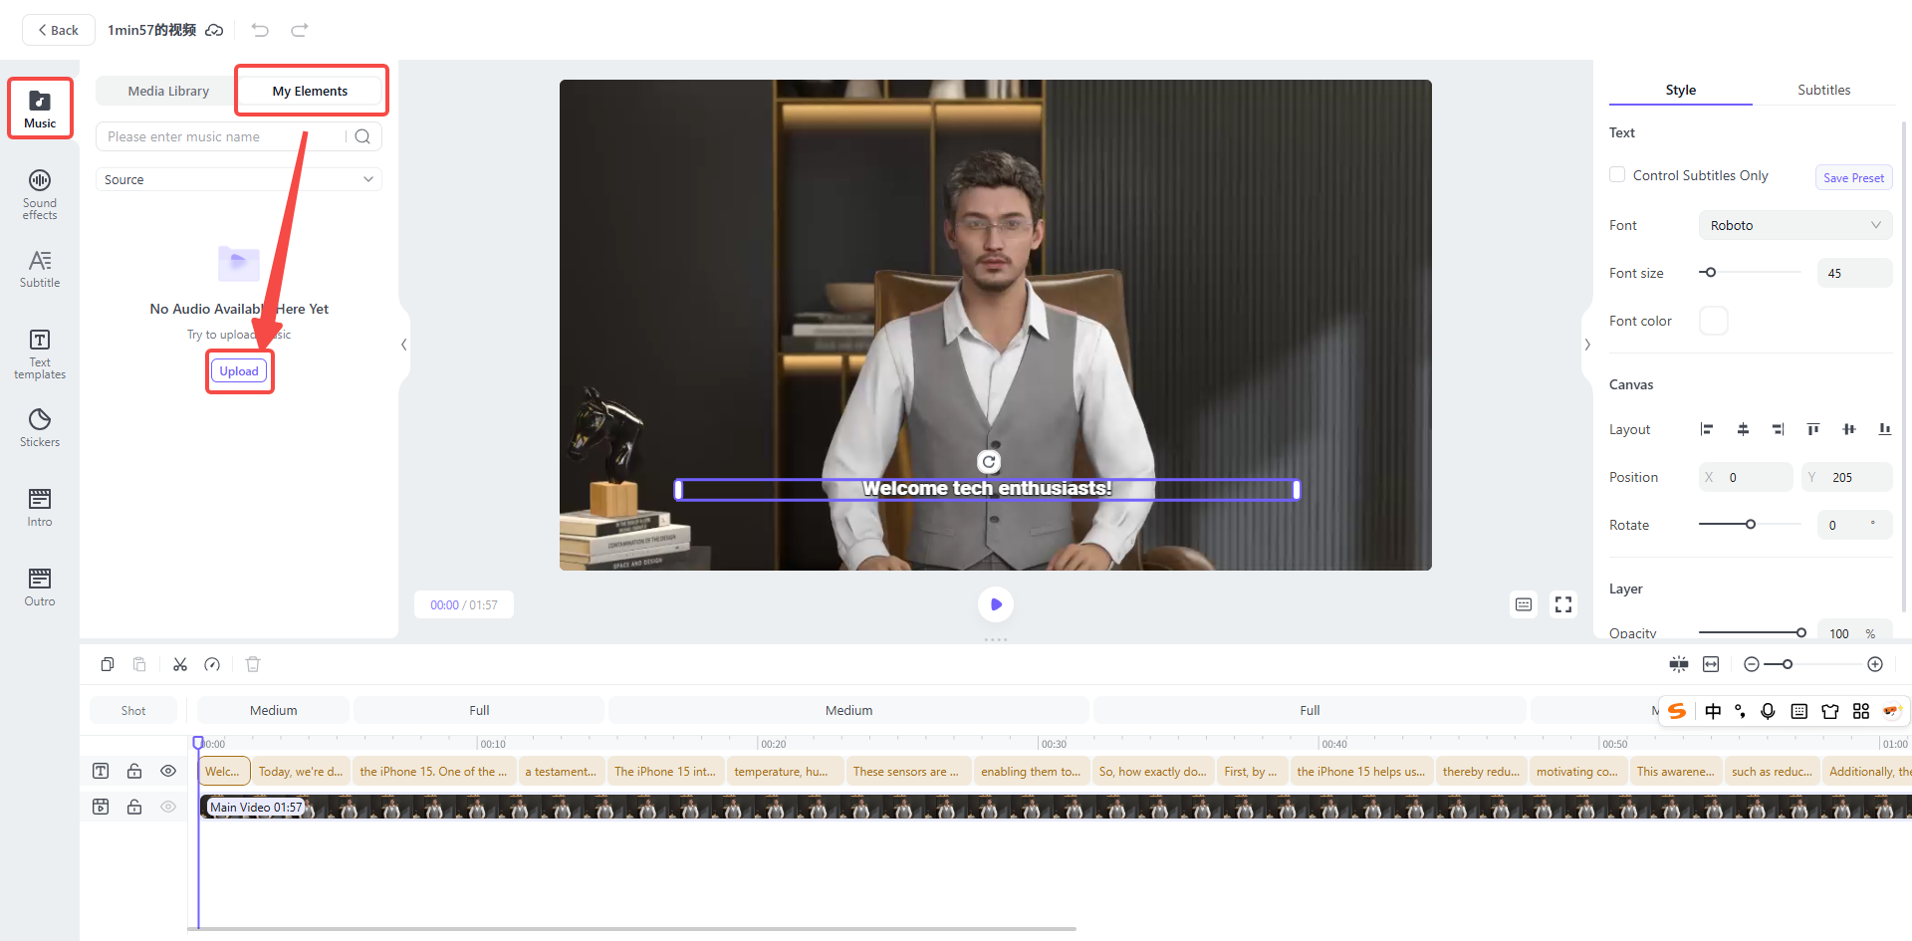Open the speed adjustment tool
1912x941 pixels.
tap(212, 664)
